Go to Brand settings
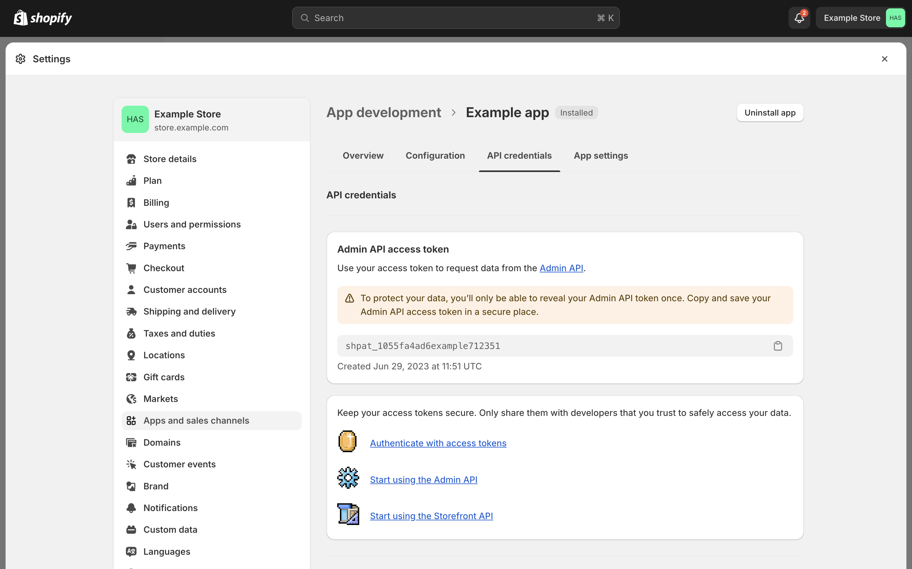912x569 pixels. coord(211,486)
